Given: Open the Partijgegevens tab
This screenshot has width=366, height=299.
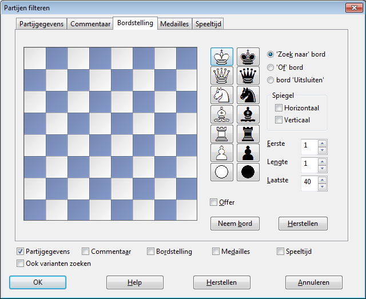Looking at the screenshot, I should tap(41, 24).
